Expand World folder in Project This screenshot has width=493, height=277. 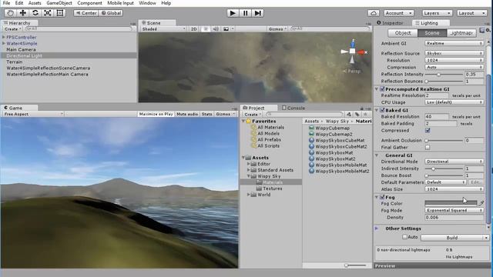coord(248,195)
